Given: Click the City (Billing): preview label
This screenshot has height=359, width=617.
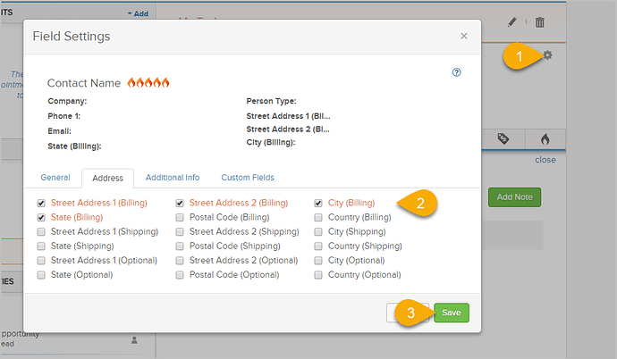Looking at the screenshot, I should [271, 142].
